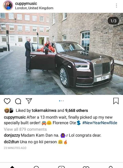123x168 pixels.
Task: Tap the cuppymusic username in header
Action: pos(26,3)
